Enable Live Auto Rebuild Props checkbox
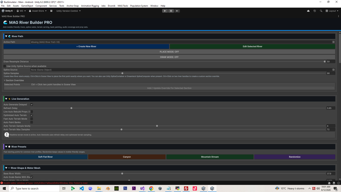 [x=32, y=112]
